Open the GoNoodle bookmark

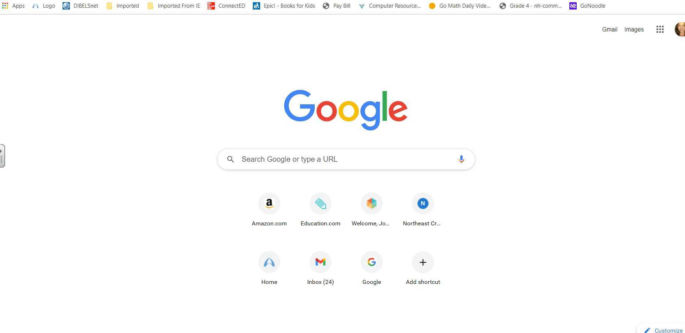(587, 6)
